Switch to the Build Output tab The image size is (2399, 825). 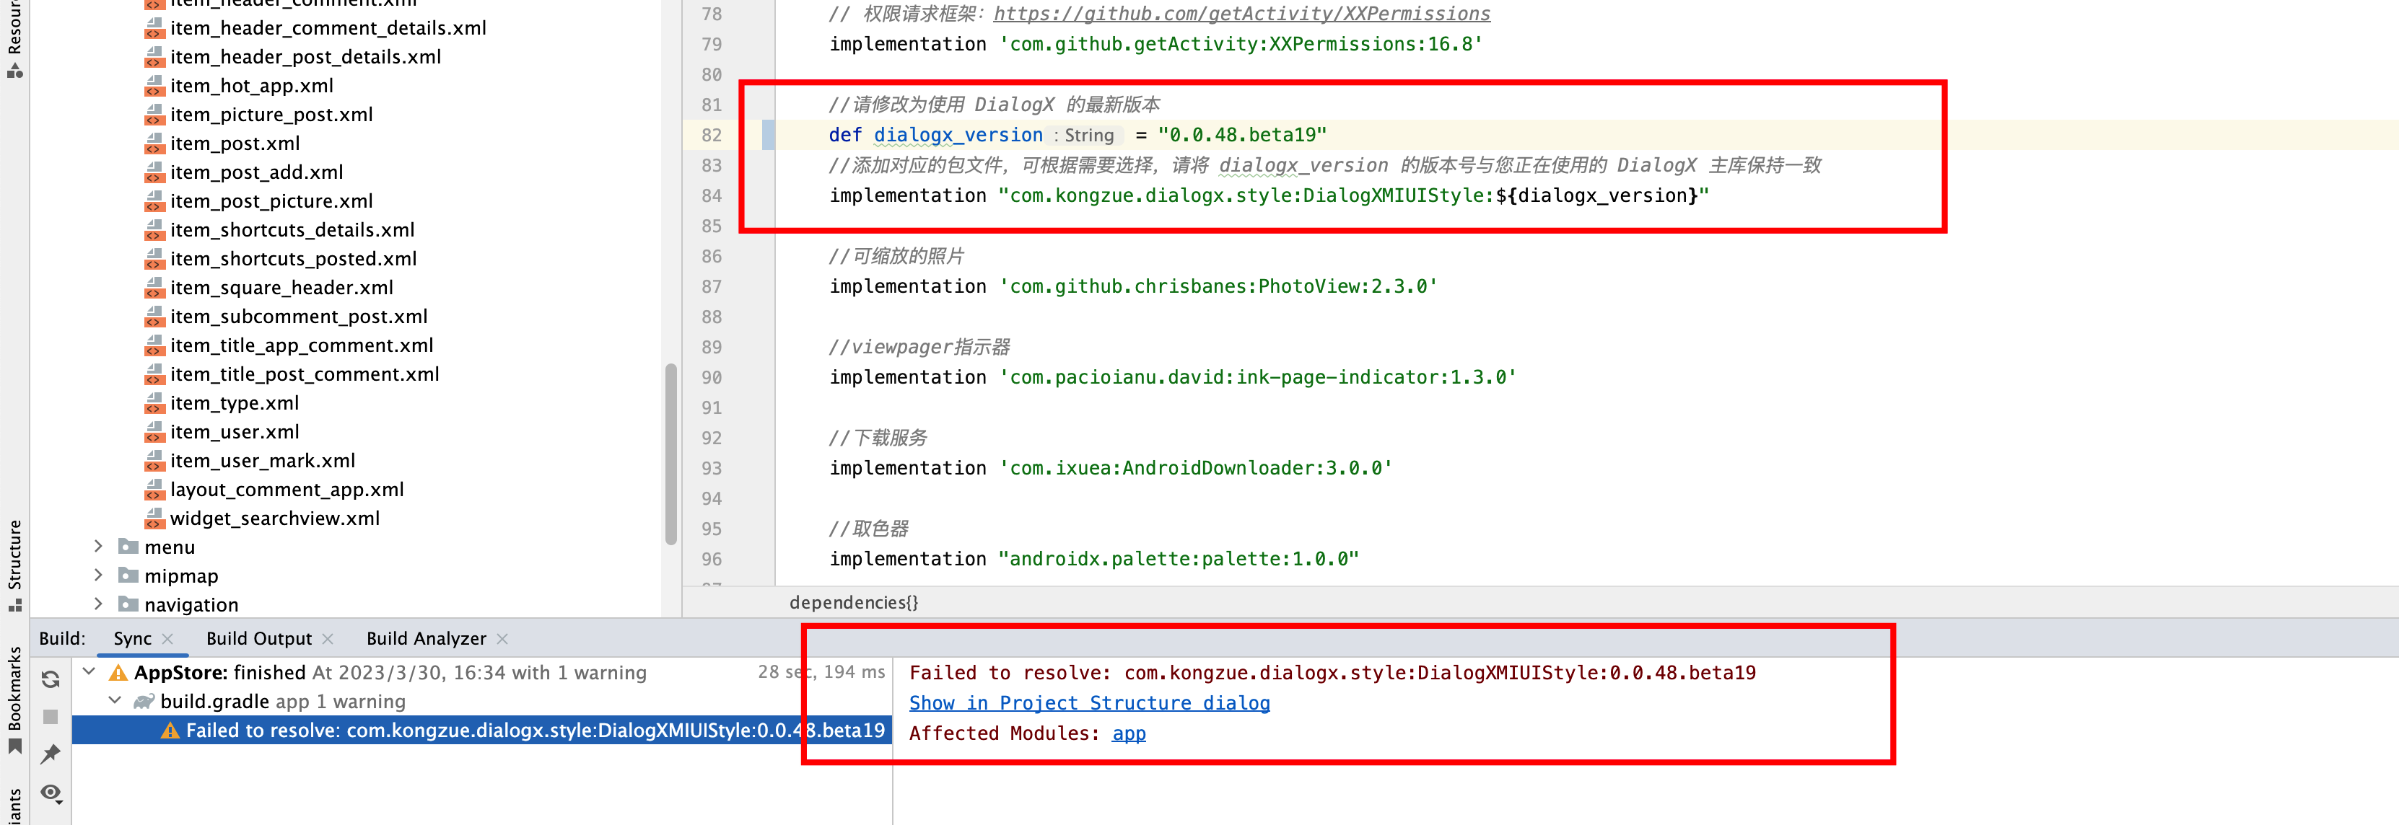tap(259, 639)
